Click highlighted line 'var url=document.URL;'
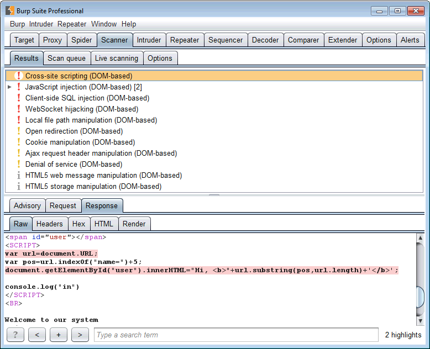 coord(51,253)
